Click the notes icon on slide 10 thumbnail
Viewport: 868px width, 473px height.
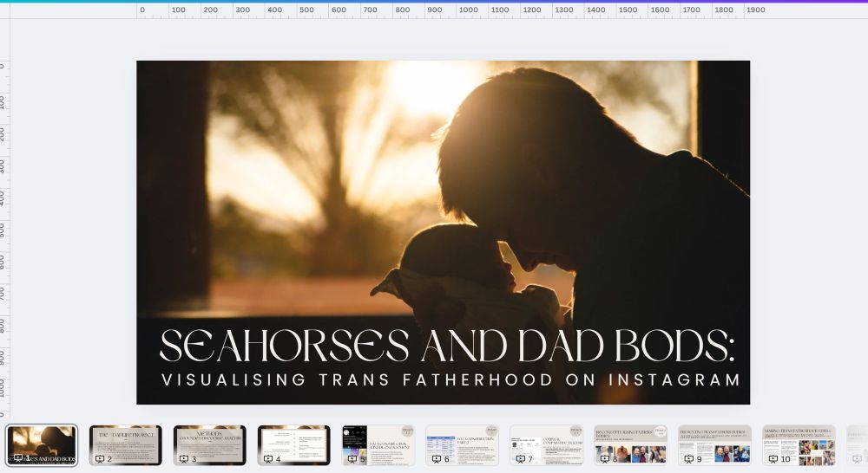[x=773, y=458]
